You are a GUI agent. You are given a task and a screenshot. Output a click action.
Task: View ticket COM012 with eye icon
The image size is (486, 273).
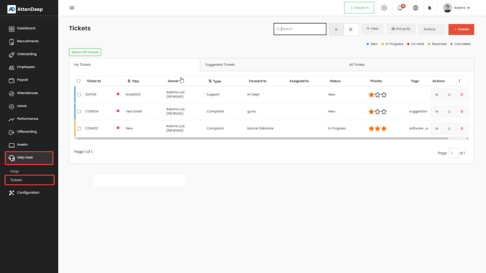point(437,128)
